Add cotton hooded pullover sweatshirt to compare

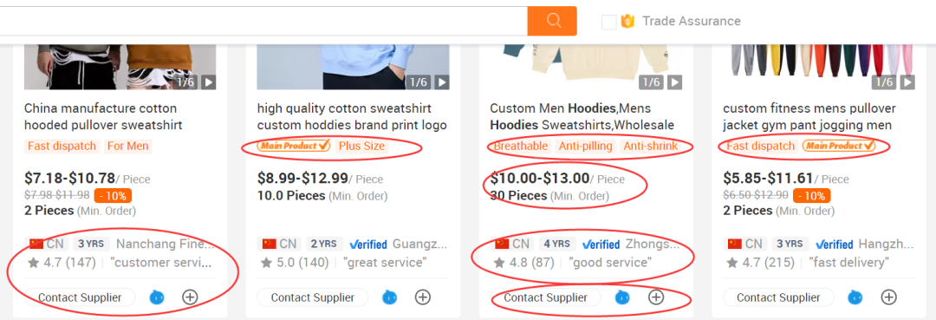pos(190,297)
